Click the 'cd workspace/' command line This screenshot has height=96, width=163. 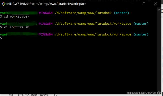point(15,16)
